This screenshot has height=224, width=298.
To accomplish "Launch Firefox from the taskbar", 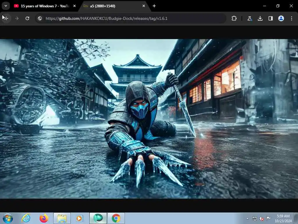I will pyautogui.click(x=44, y=218).
